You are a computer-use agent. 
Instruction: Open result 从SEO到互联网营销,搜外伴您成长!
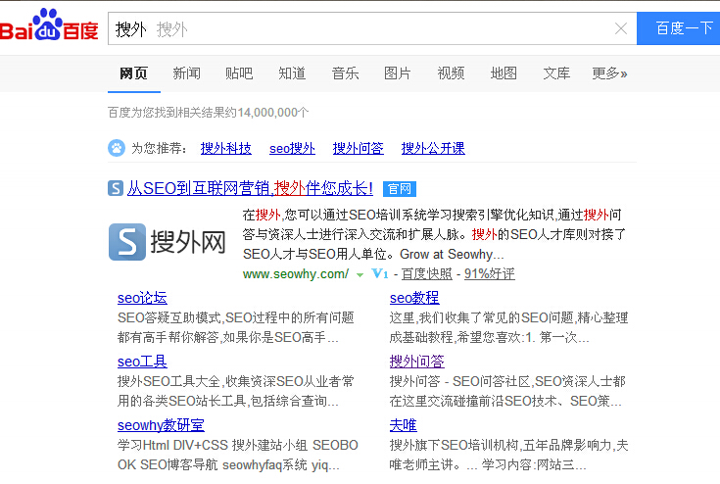(x=250, y=188)
